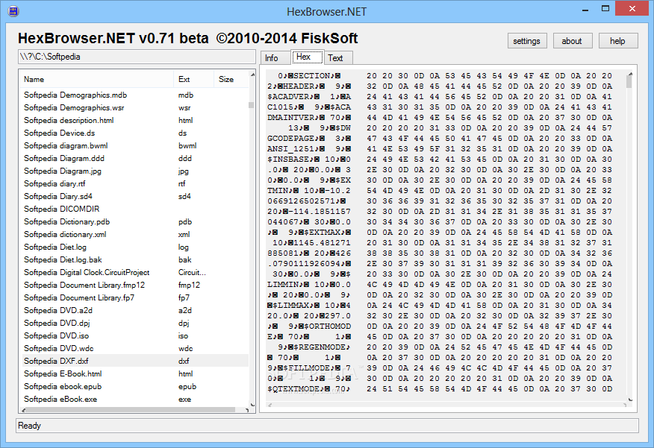Click file list scroll-up arrow

click(x=252, y=74)
